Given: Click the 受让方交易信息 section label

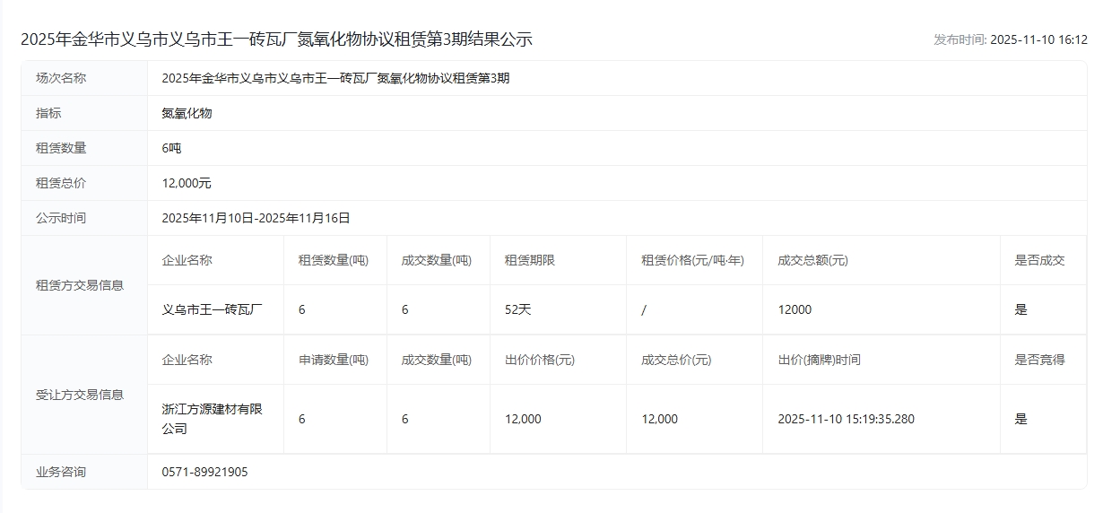Looking at the screenshot, I should [x=80, y=395].
